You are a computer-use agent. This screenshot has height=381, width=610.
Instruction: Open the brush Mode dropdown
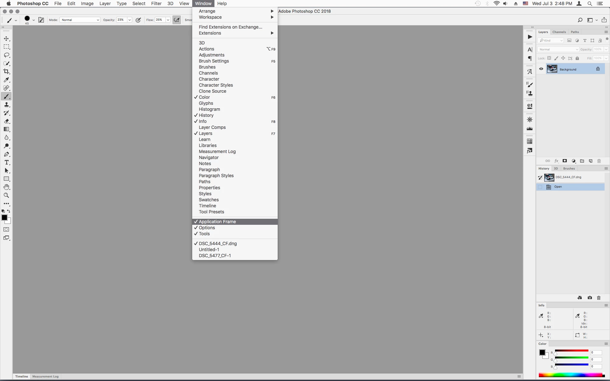coord(80,20)
